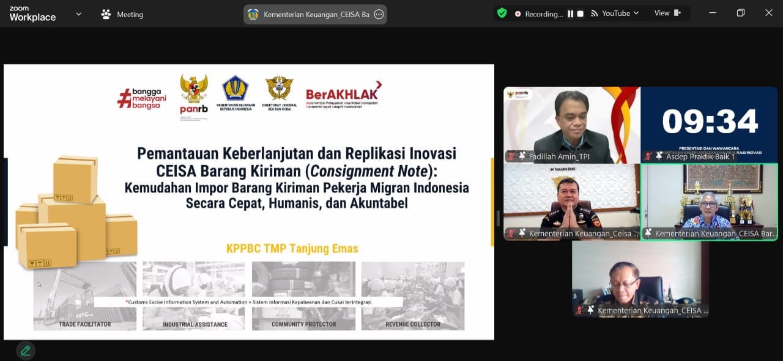Click the BerAKHLAK logo on slide
Image resolution: width=783 pixels, height=361 pixels.
[344, 93]
